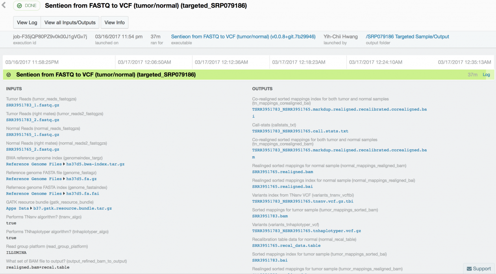Image resolution: width=496 pixels, height=274 pixels.
Task: Click the back arrow at the top left
Action: pyautogui.click(x=4, y=6)
